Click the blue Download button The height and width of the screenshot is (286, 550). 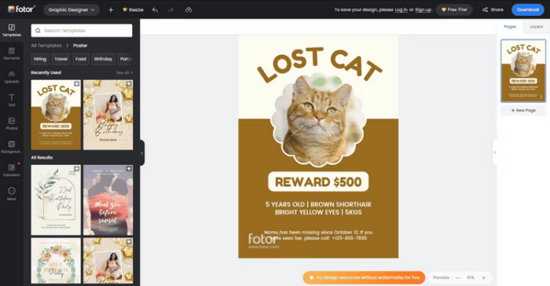click(x=527, y=10)
